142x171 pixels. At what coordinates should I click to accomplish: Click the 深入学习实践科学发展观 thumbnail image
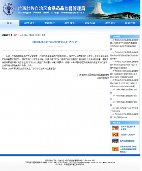(115, 128)
